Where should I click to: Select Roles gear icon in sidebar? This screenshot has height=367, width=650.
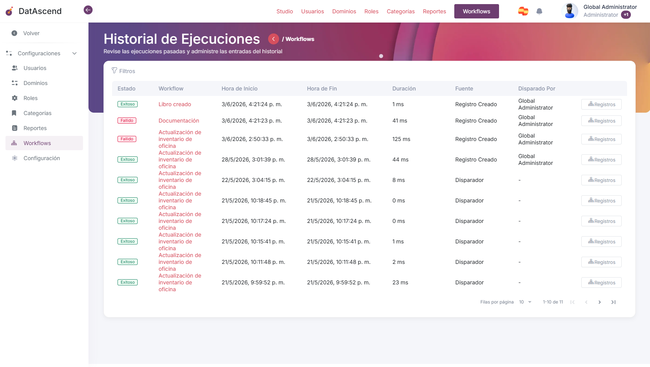click(15, 98)
